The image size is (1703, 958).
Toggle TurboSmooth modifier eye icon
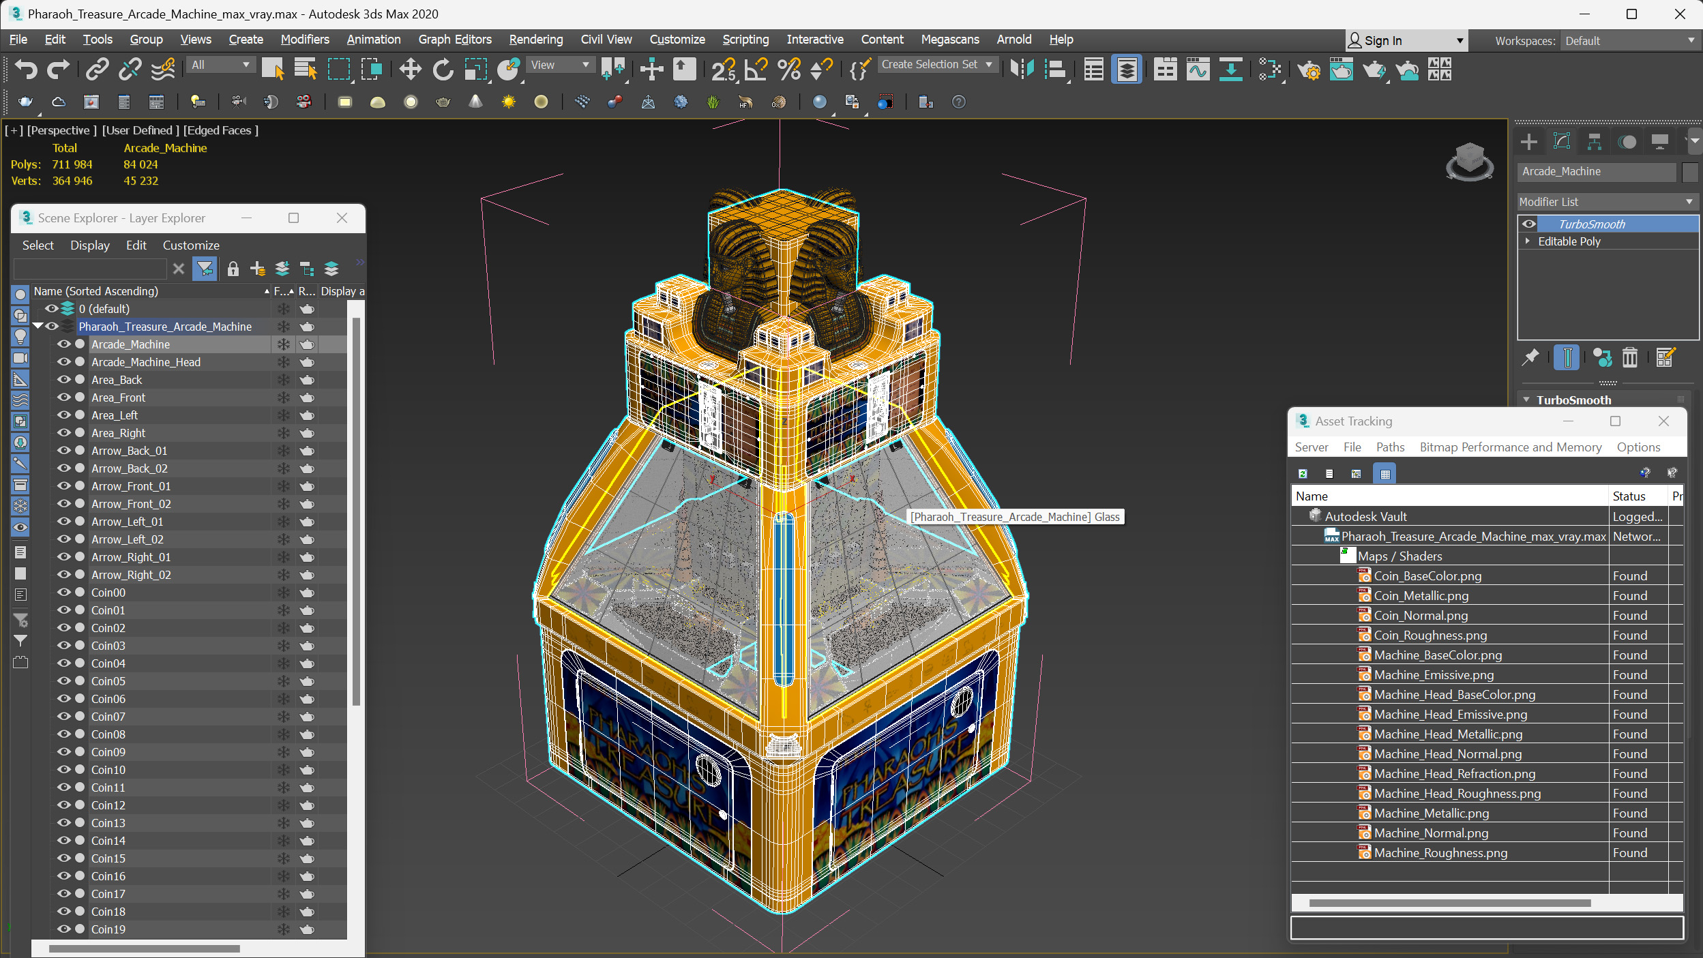pyautogui.click(x=1529, y=224)
